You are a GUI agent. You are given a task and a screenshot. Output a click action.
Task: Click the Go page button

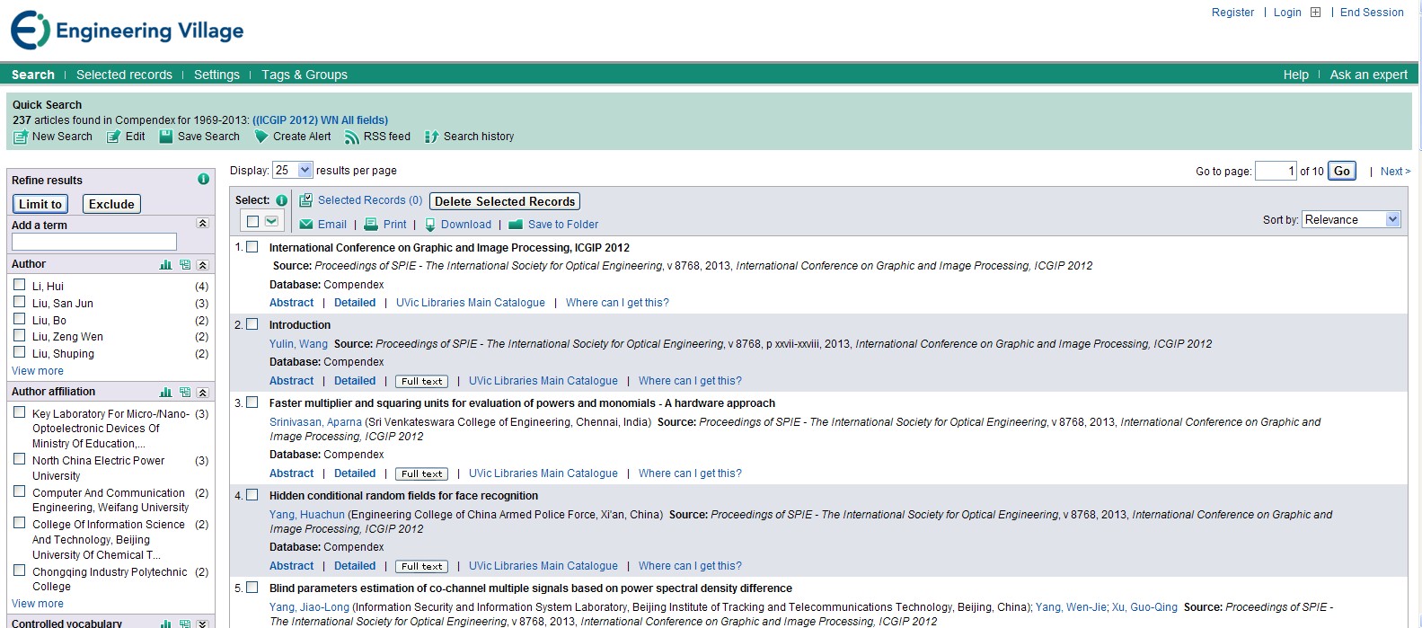tap(1341, 171)
